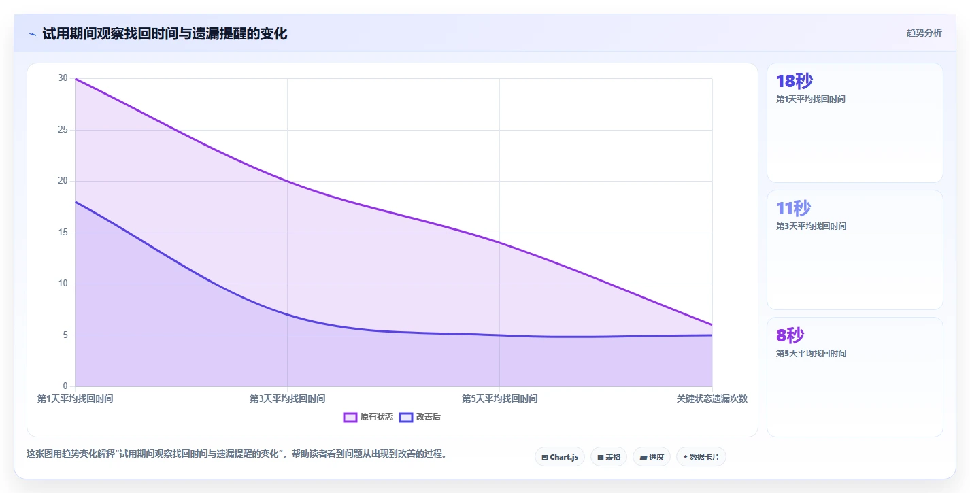Click the purple 原有状态 legend swatch

(350, 417)
